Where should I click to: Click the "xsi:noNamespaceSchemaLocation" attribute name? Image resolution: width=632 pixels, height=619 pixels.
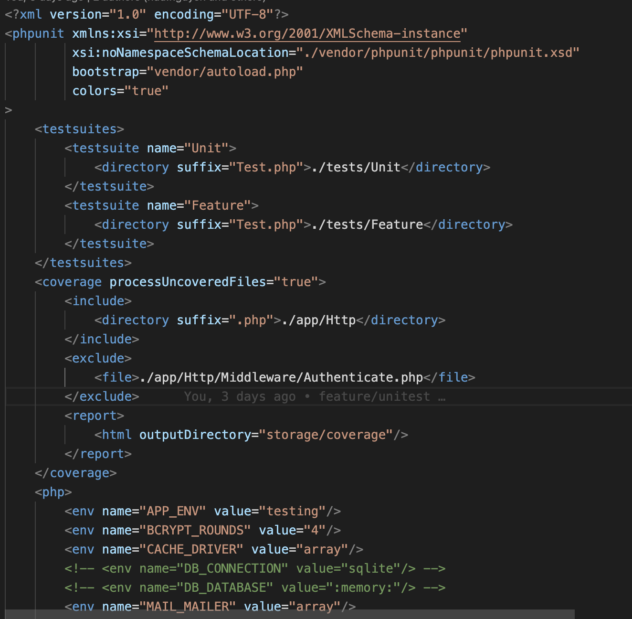click(180, 53)
